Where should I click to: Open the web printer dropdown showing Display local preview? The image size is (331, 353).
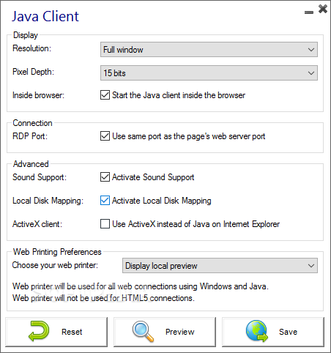(x=220, y=266)
